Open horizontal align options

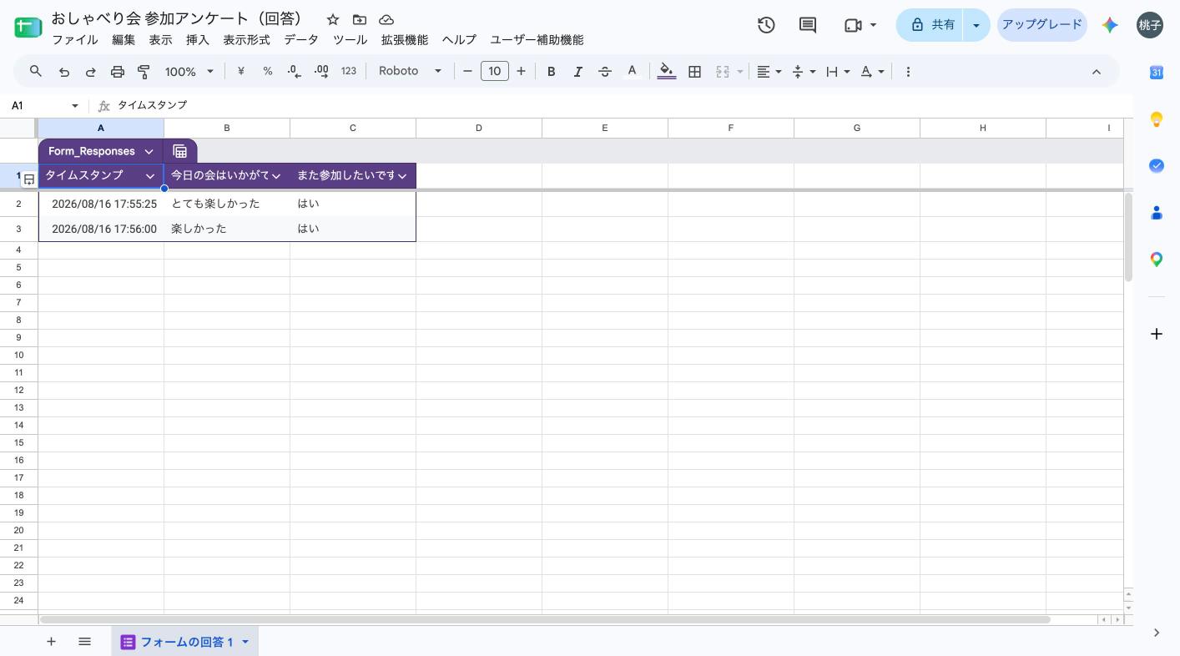coord(769,72)
